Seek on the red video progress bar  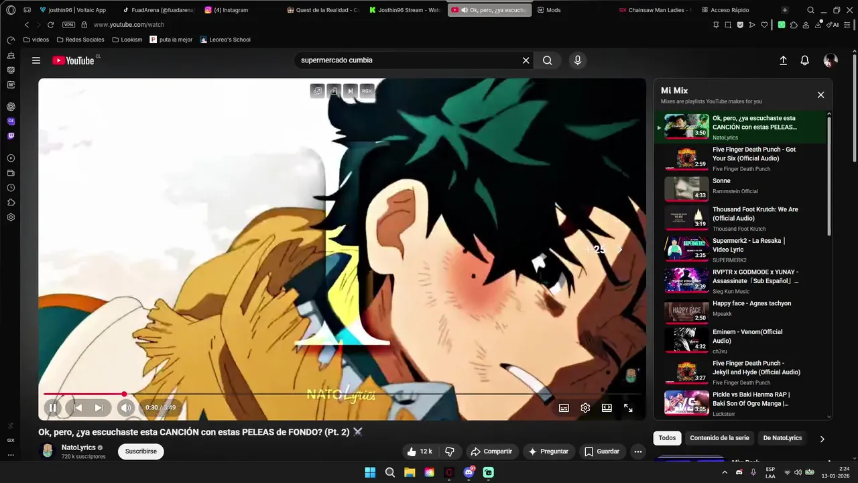click(342, 394)
